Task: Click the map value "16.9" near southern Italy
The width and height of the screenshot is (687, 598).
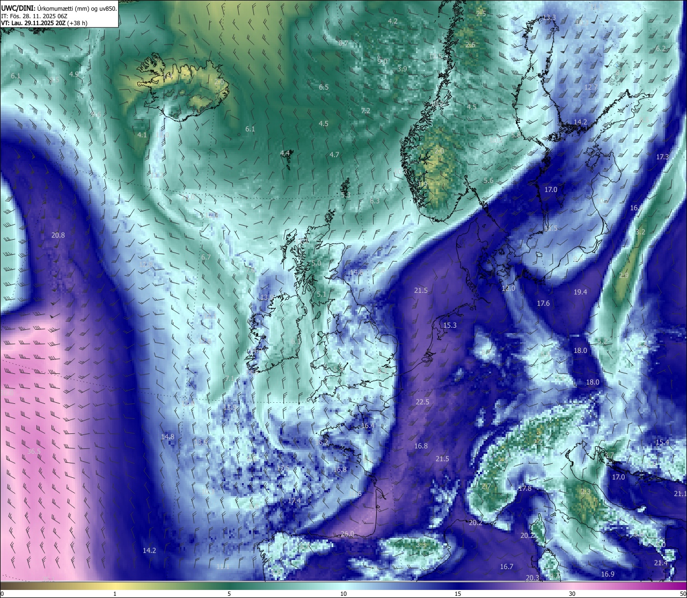Action: [608, 574]
